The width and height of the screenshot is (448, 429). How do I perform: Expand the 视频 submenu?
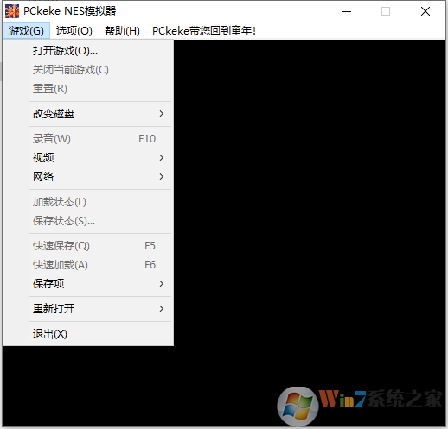[88, 158]
